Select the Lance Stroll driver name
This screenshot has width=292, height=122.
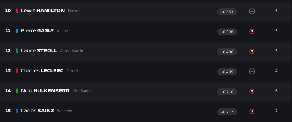(x=39, y=51)
